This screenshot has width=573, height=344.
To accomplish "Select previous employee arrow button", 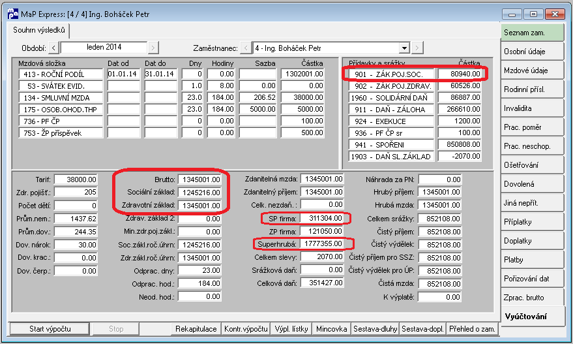I will click(246, 48).
